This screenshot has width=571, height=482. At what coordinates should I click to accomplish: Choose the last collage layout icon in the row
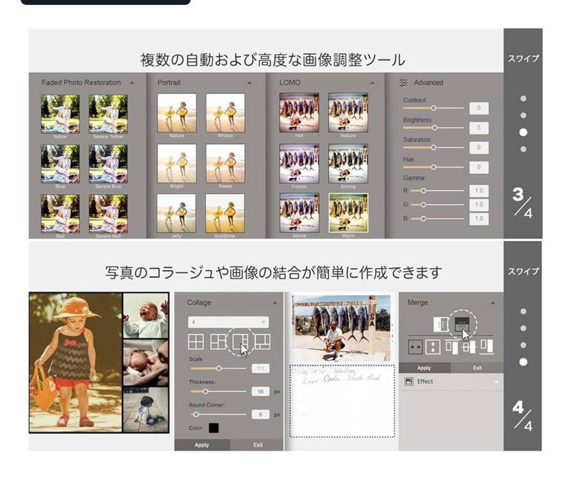(x=263, y=342)
